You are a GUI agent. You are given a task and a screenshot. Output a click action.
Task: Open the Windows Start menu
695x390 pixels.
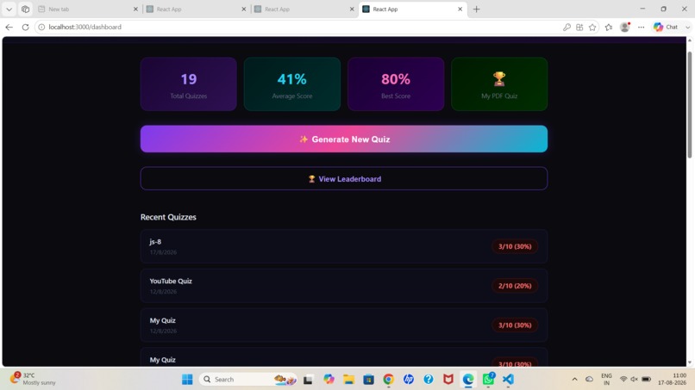click(187, 380)
